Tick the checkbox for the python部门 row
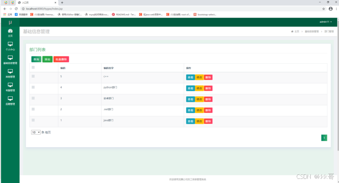This screenshot has width=339, height=183. point(33,87)
